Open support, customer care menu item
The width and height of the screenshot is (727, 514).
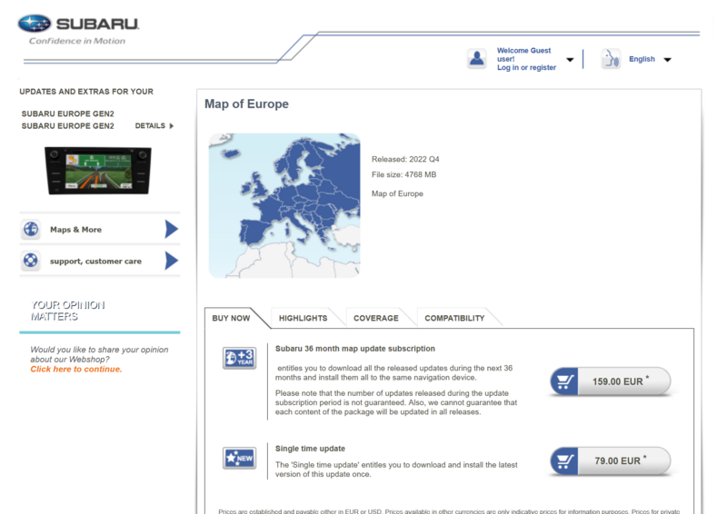click(x=100, y=261)
